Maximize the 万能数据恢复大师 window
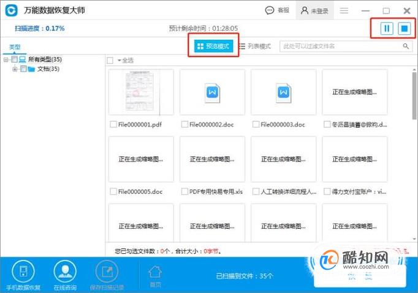418x293 pixels. pos(386,10)
